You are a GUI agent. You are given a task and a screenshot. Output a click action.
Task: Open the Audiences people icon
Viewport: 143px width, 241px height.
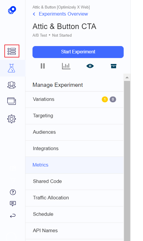click(x=11, y=85)
